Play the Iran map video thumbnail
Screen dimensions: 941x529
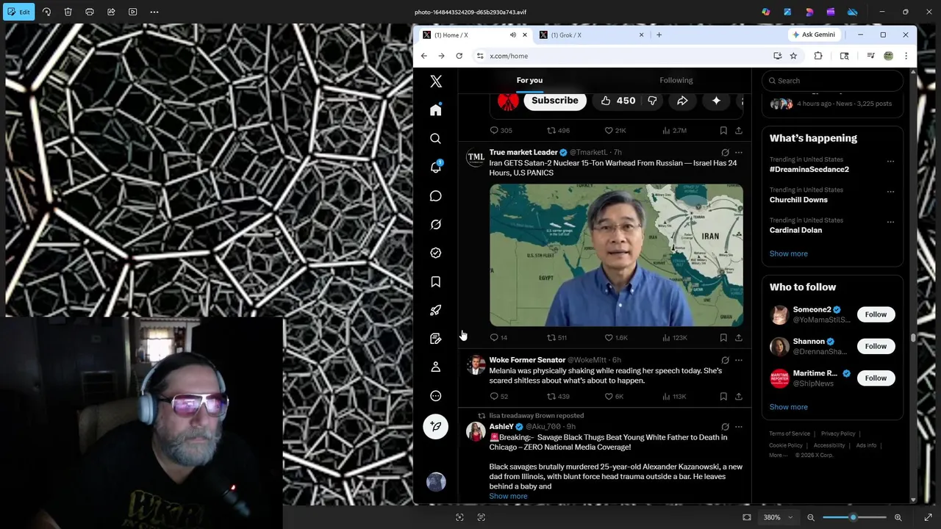(x=616, y=255)
